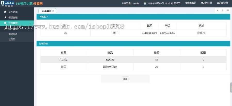Click the gear icon of 修改密码
The image size is (232, 106).
coord(186,3)
